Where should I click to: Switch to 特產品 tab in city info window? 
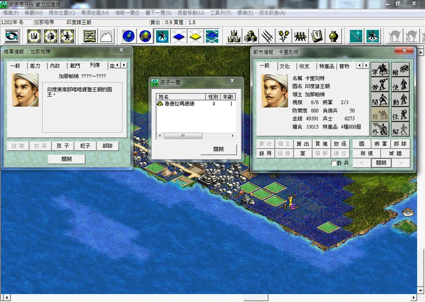pyautogui.click(x=327, y=66)
